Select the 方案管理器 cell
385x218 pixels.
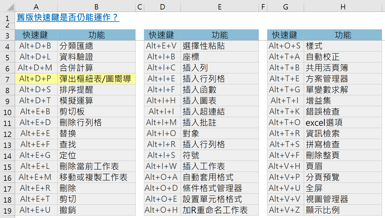coord(343,79)
